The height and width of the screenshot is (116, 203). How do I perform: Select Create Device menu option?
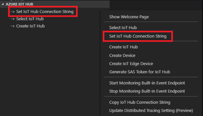tap(122, 56)
